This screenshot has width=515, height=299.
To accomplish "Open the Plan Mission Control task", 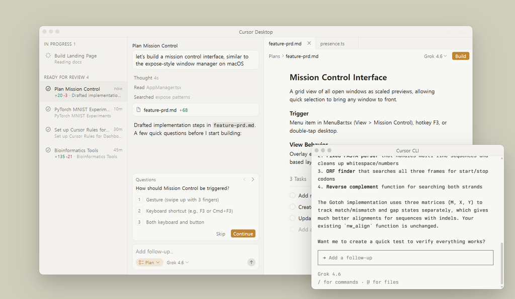I will point(83,91).
